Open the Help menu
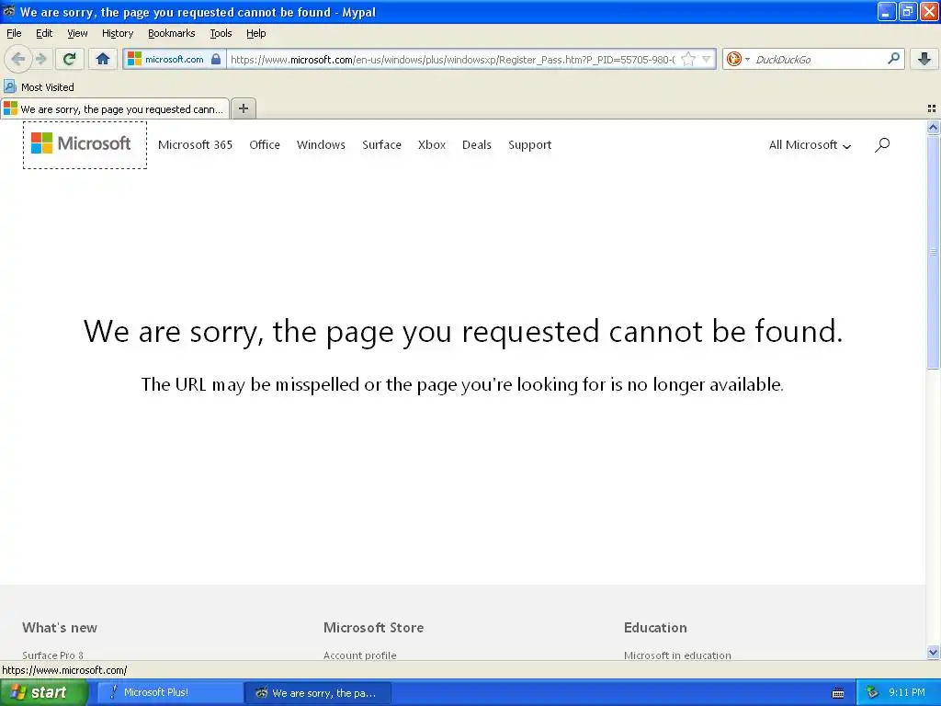 (x=256, y=33)
